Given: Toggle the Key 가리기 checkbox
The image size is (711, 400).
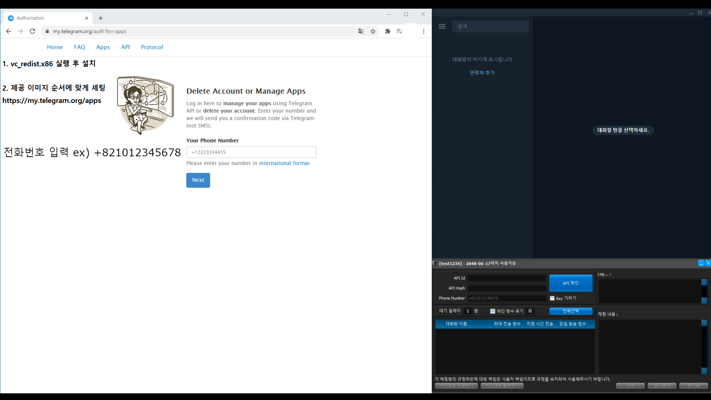Looking at the screenshot, I should (552, 298).
